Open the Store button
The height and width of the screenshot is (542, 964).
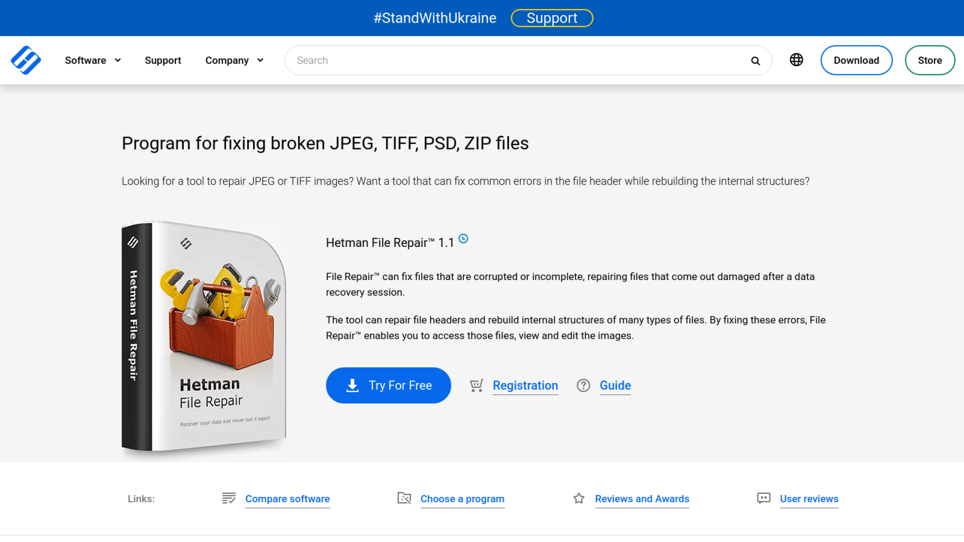[929, 60]
